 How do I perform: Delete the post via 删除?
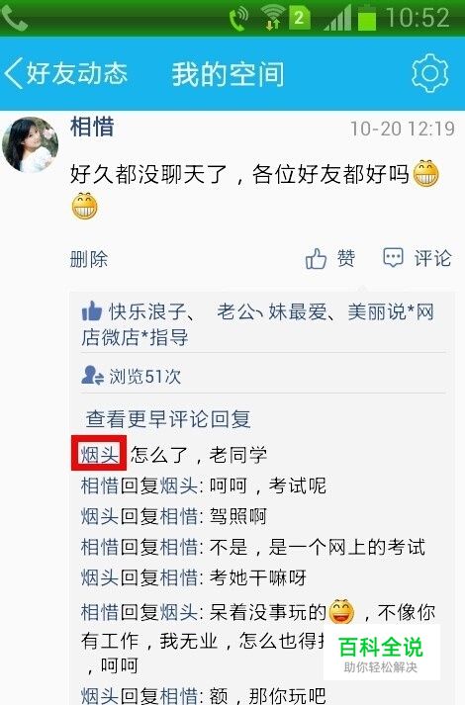(x=89, y=259)
